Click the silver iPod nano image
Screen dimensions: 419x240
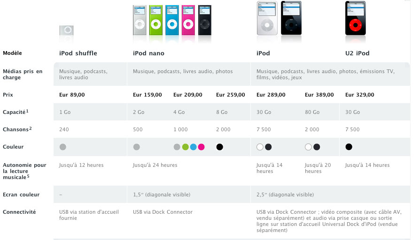click(x=140, y=20)
